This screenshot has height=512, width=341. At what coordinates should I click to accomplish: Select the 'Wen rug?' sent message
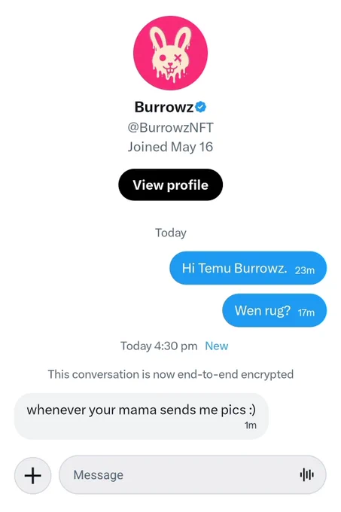point(275,310)
